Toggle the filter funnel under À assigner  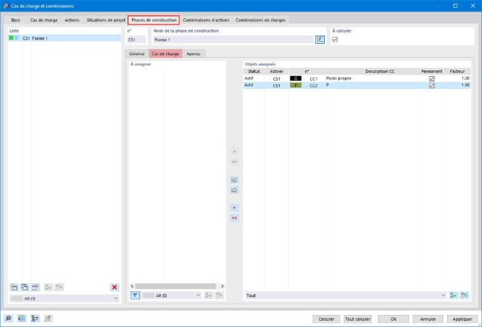pyautogui.click(x=135, y=295)
